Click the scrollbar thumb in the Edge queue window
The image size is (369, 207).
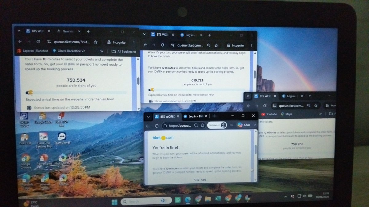[255, 149]
